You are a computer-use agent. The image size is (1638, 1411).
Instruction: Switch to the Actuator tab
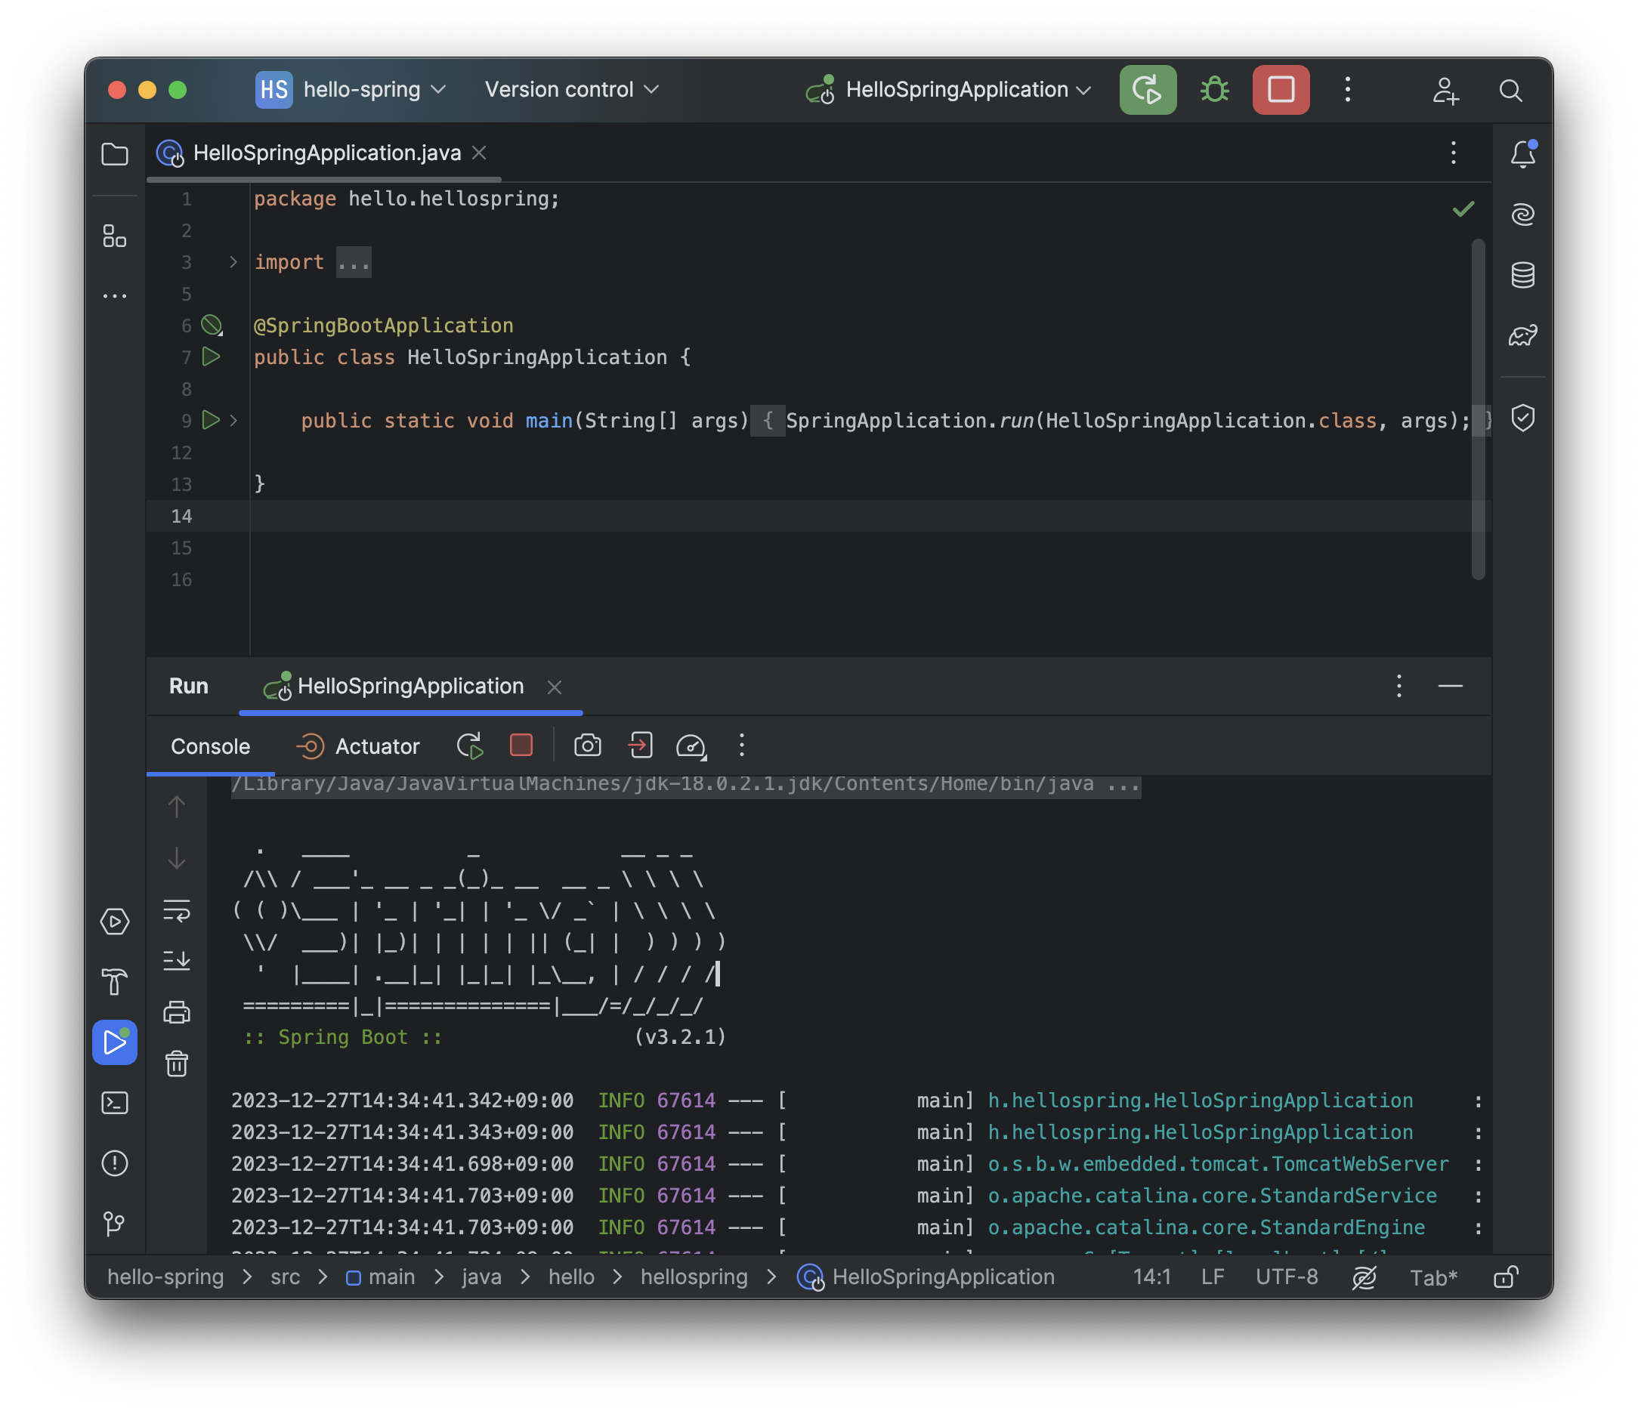358,746
